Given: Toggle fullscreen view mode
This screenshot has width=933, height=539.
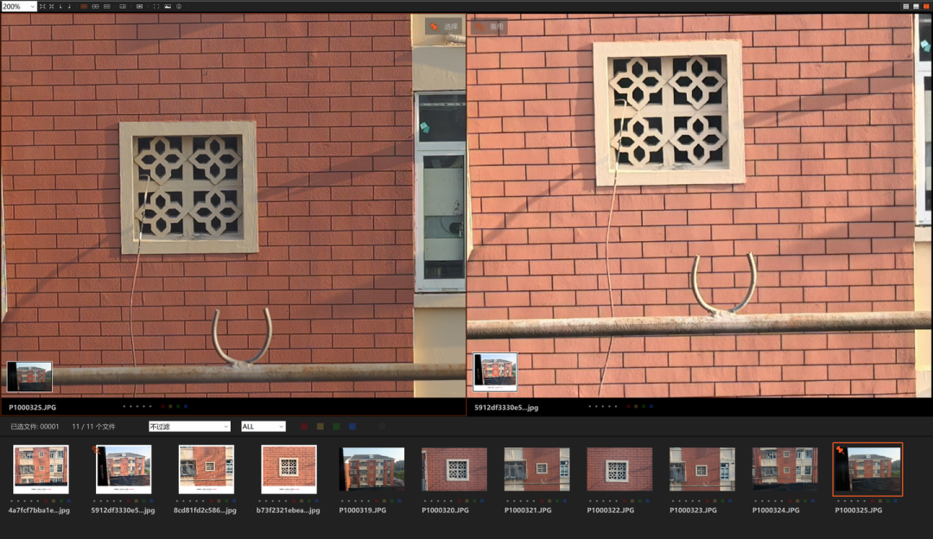Looking at the screenshot, I should (x=156, y=7).
